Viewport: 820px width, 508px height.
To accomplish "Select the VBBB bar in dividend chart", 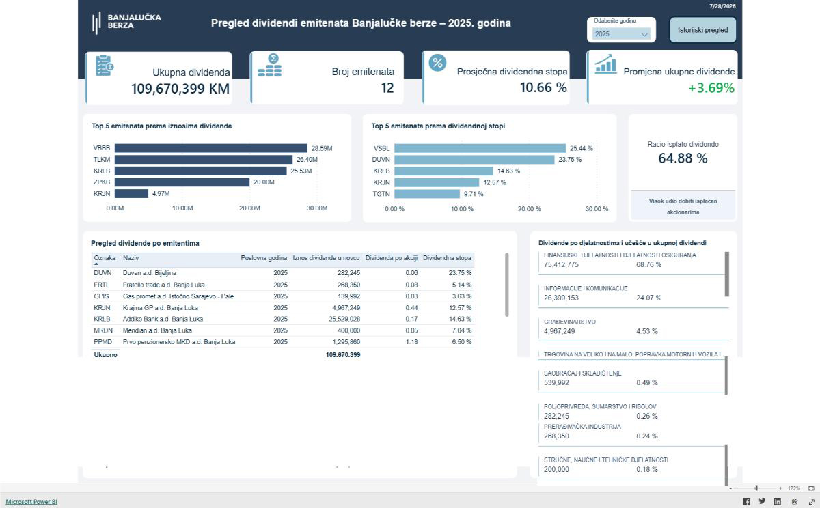I will pyautogui.click(x=211, y=148).
